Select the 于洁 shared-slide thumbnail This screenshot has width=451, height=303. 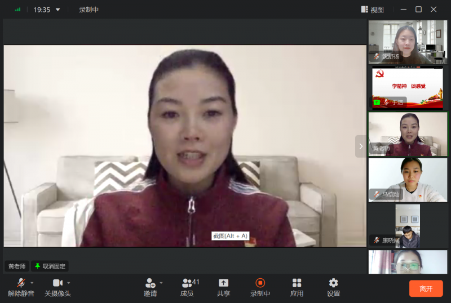click(x=408, y=88)
